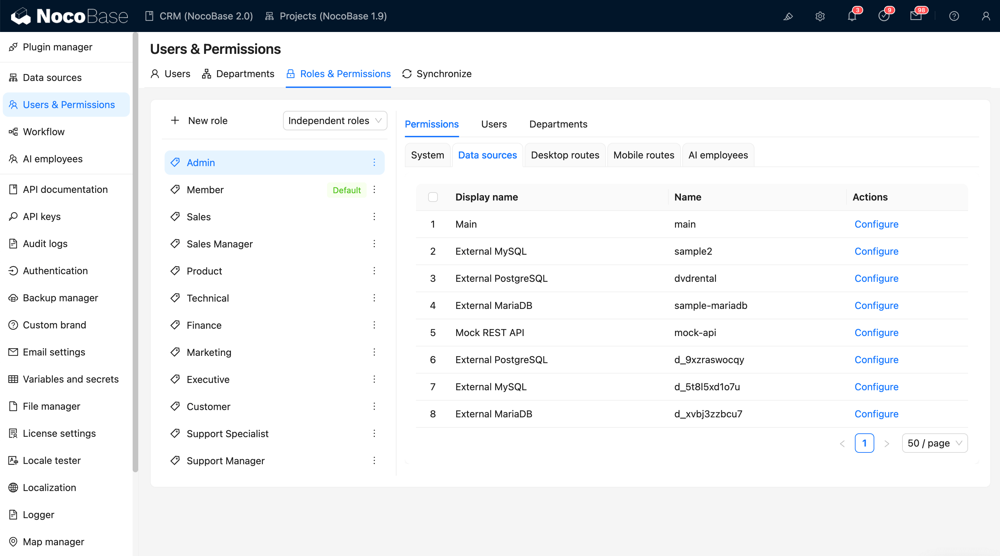Open the help question mark icon

point(954,16)
